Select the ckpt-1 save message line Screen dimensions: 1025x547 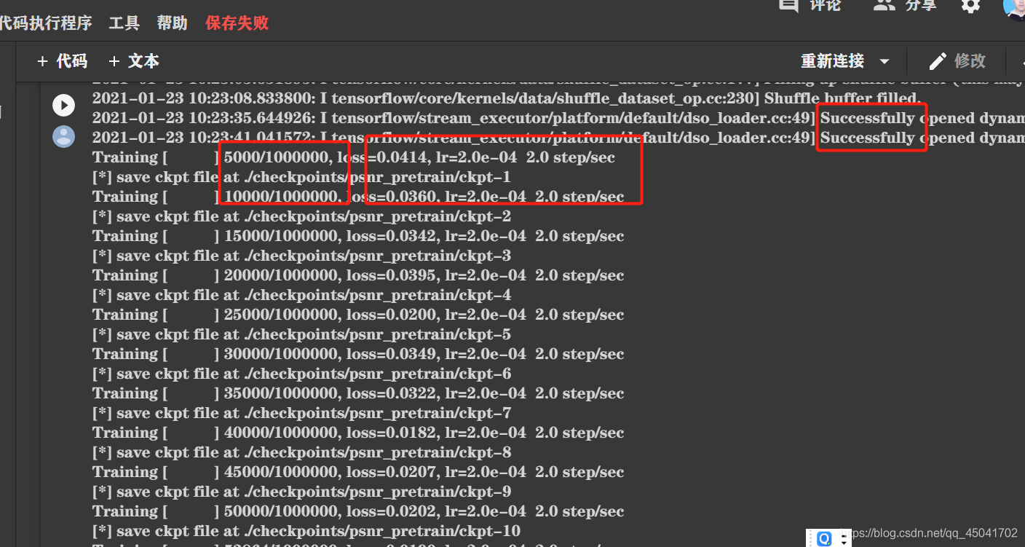point(301,177)
